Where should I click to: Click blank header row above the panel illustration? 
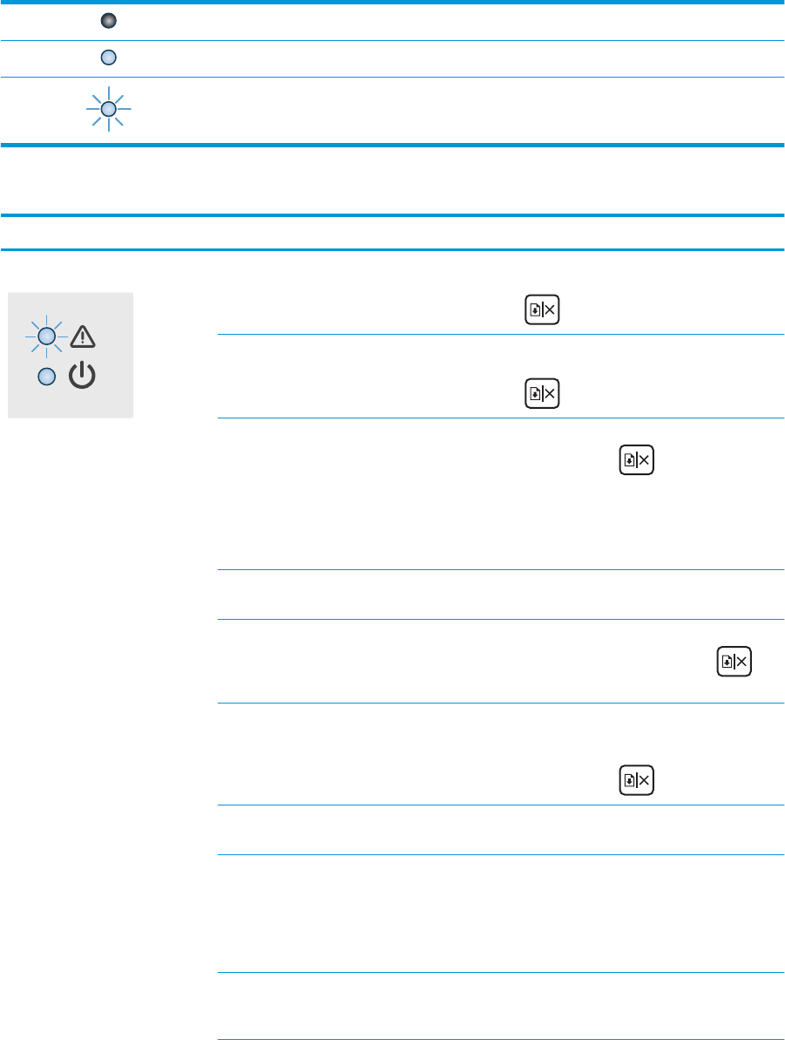[x=392, y=232]
